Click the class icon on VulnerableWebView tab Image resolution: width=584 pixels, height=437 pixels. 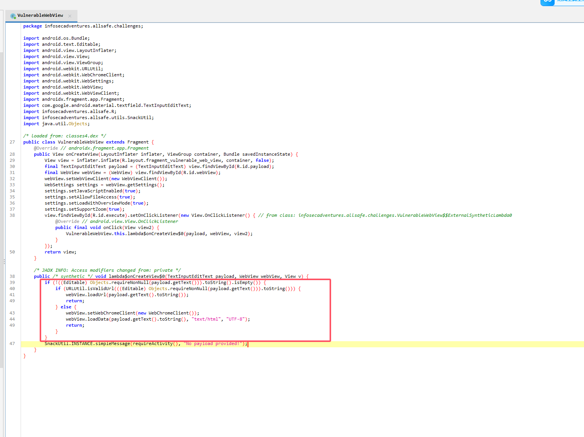pos(13,16)
